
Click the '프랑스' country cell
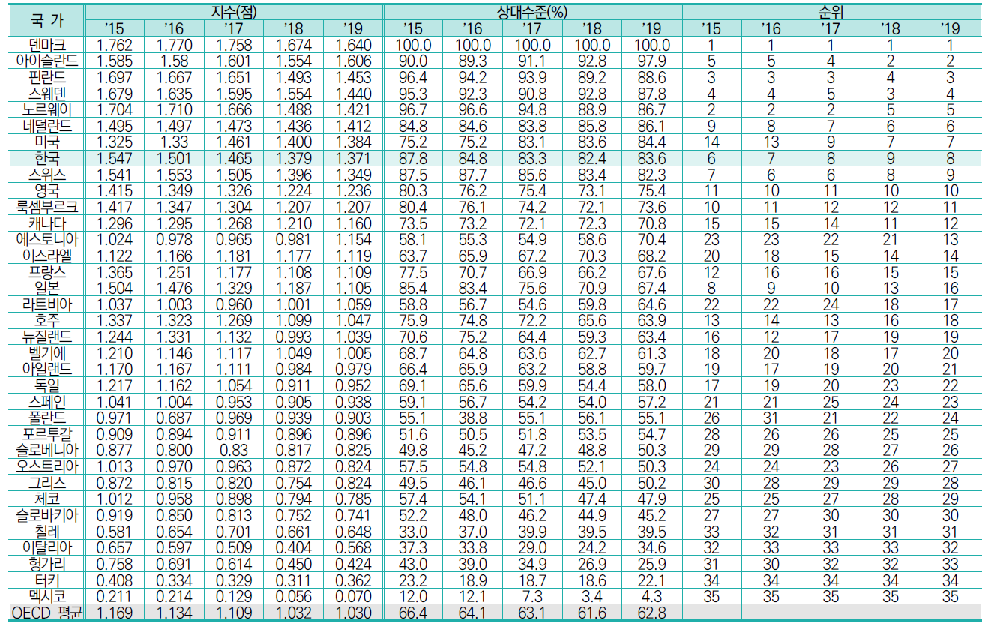pyautogui.click(x=47, y=272)
